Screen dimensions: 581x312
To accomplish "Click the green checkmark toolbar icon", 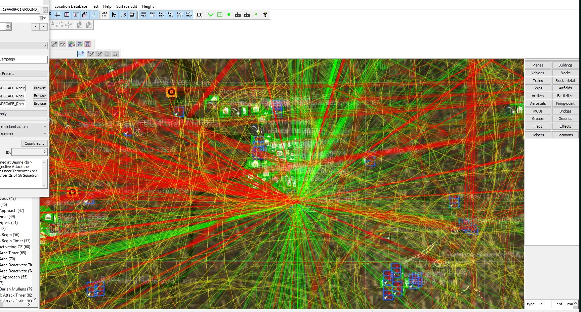I will point(211,15).
